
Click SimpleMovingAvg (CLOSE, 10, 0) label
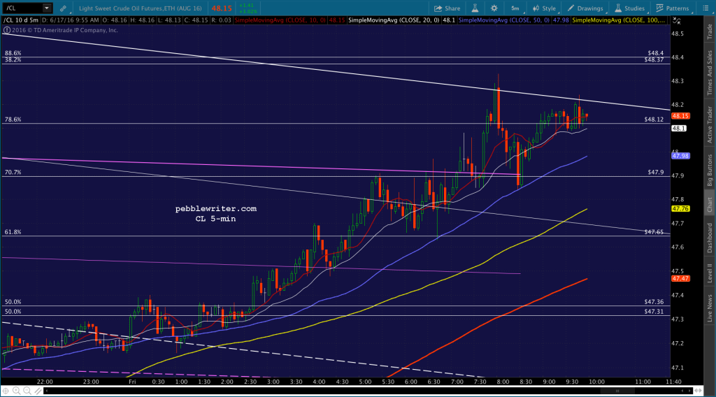280,20
